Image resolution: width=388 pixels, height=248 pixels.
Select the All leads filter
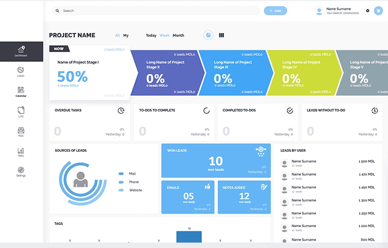click(117, 36)
